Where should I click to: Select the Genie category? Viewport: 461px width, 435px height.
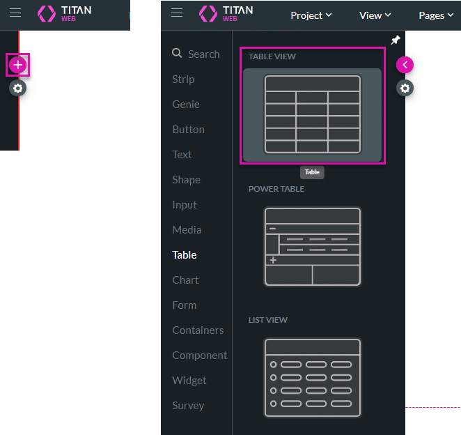point(186,105)
